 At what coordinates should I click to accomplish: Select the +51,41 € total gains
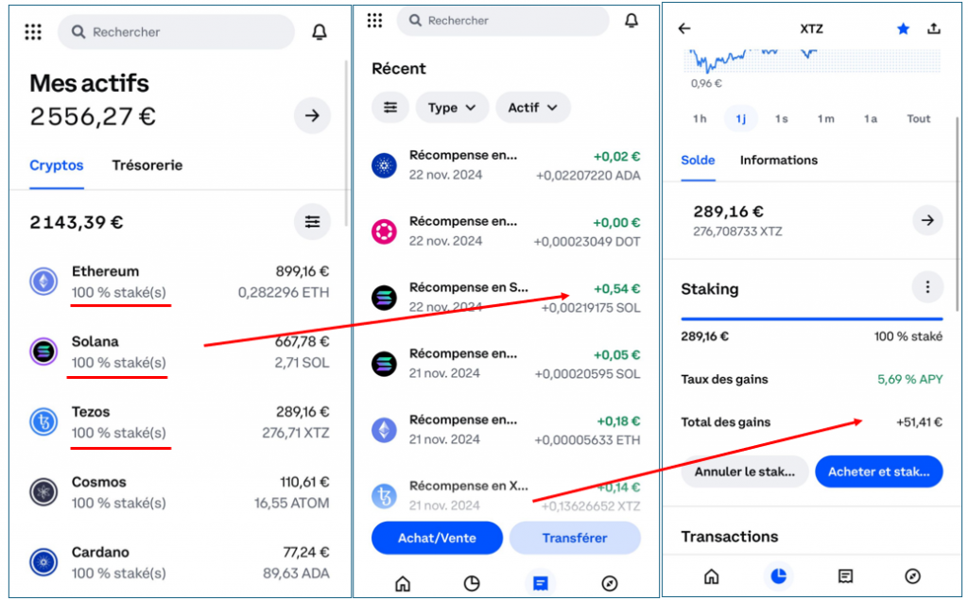coord(919,422)
